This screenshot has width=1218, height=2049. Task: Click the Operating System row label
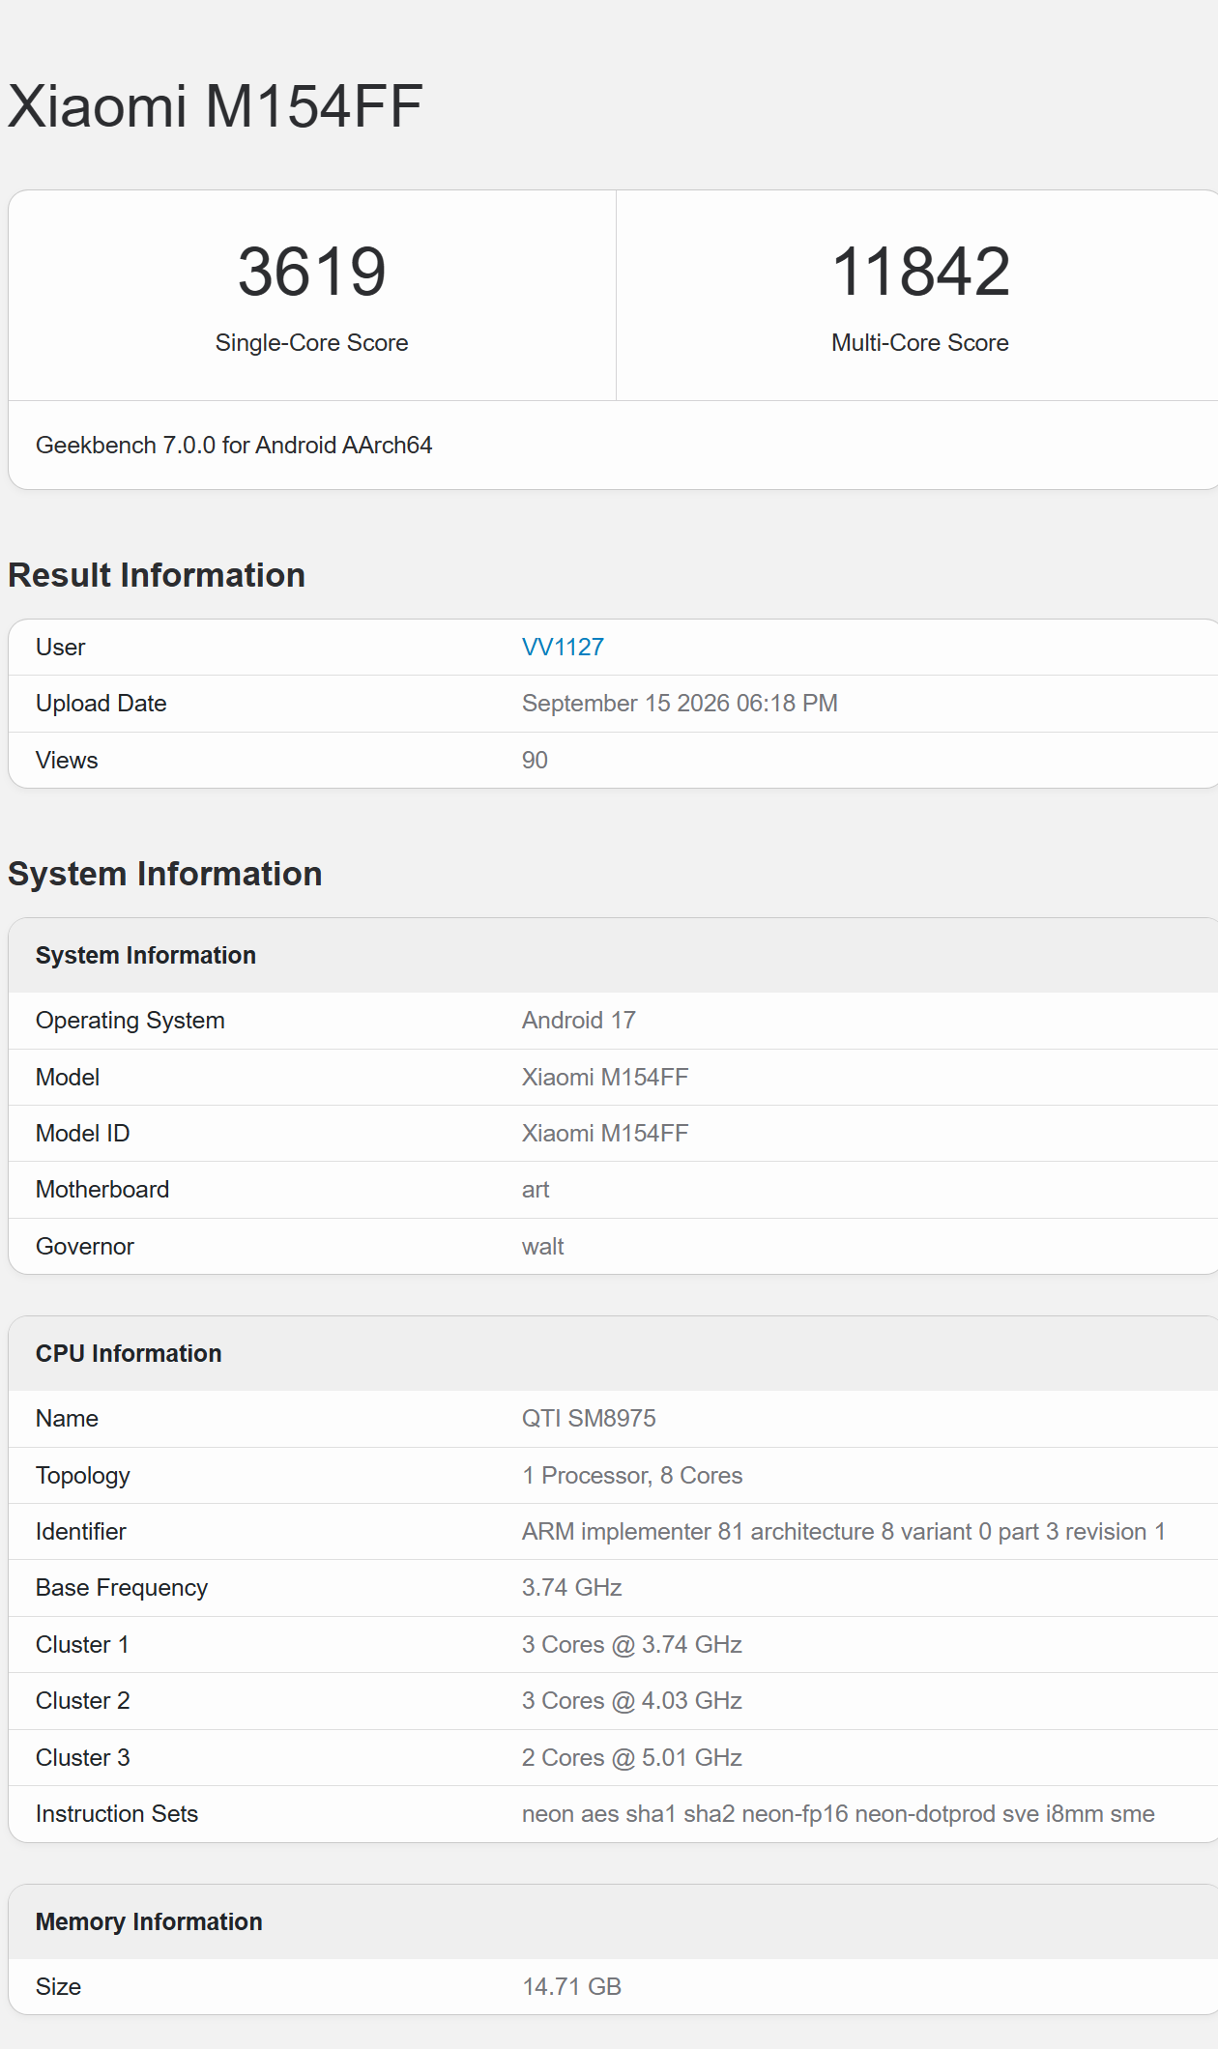pyautogui.click(x=130, y=1020)
